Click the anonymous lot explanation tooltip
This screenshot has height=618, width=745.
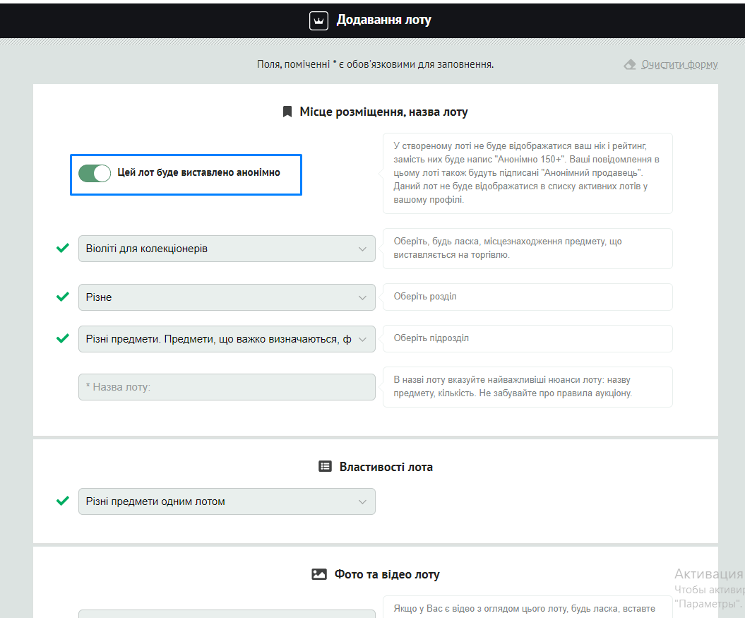[528, 173]
